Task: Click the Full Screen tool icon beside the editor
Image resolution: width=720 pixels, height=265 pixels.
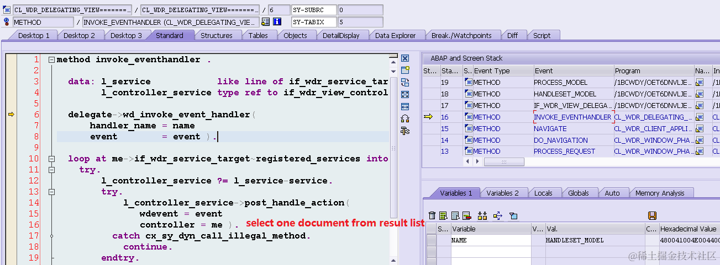Action: point(405,94)
